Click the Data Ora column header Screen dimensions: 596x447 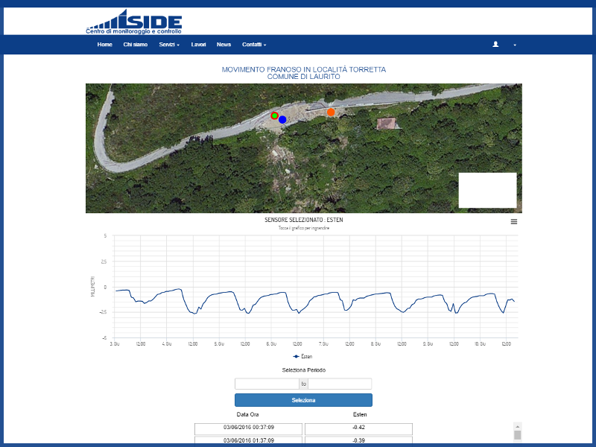(x=247, y=414)
